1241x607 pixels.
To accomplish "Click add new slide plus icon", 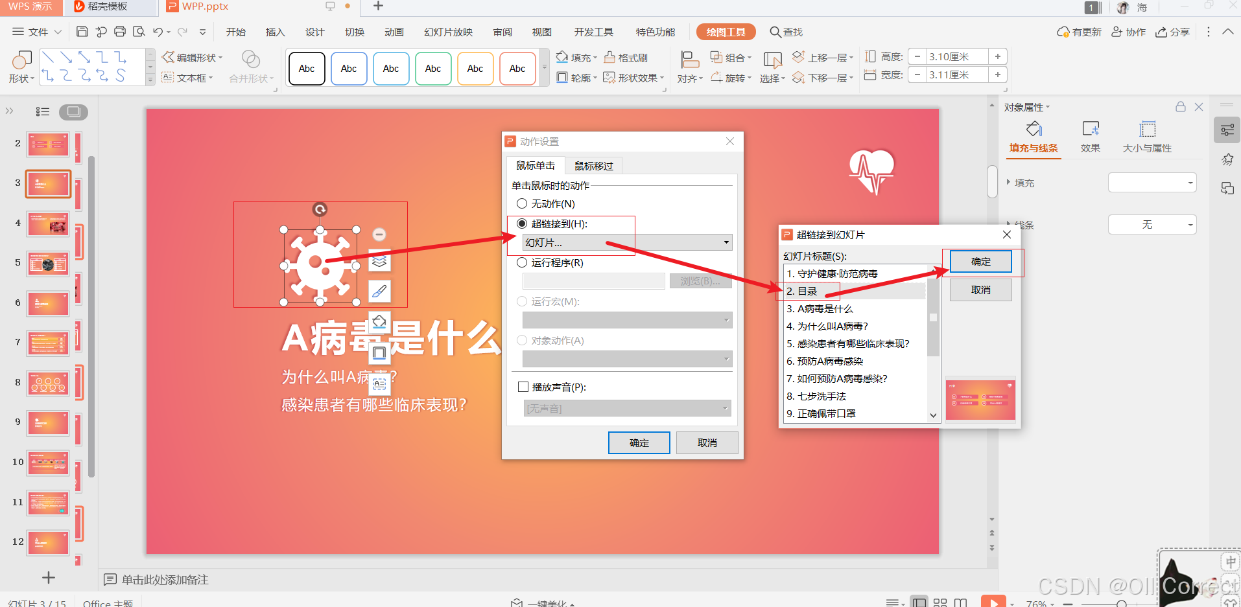I will pyautogui.click(x=48, y=577).
